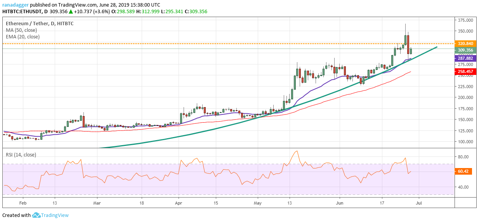Click the 15 date label after Apr
Viewport: 479px width, 222px height.
click(216, 203)
